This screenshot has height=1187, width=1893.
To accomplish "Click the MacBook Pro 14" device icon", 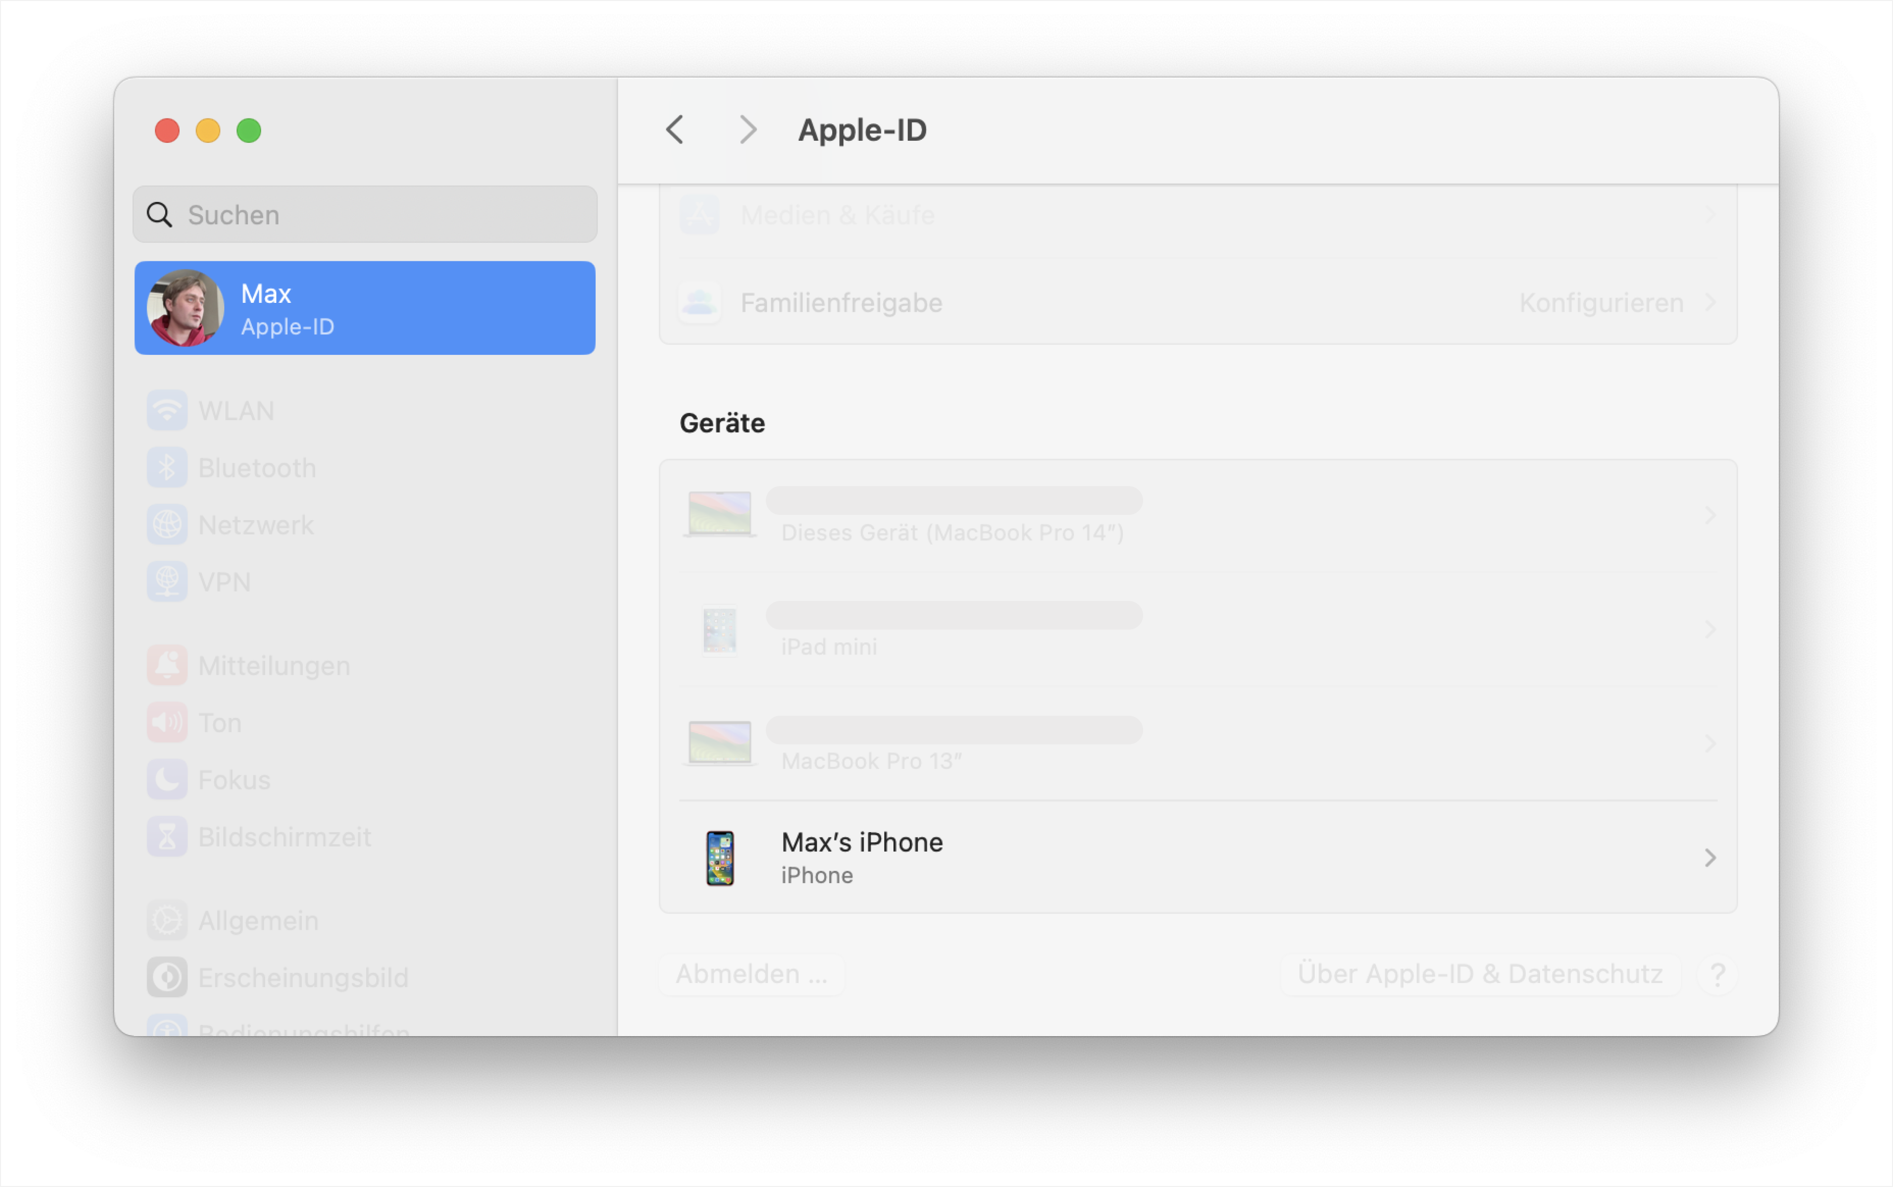I will pos(719,514).
